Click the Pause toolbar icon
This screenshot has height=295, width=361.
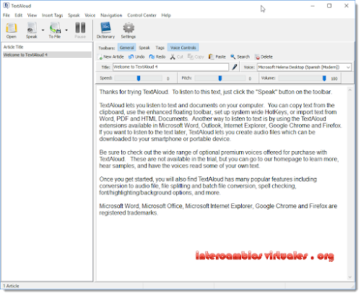tap(80, 30)
